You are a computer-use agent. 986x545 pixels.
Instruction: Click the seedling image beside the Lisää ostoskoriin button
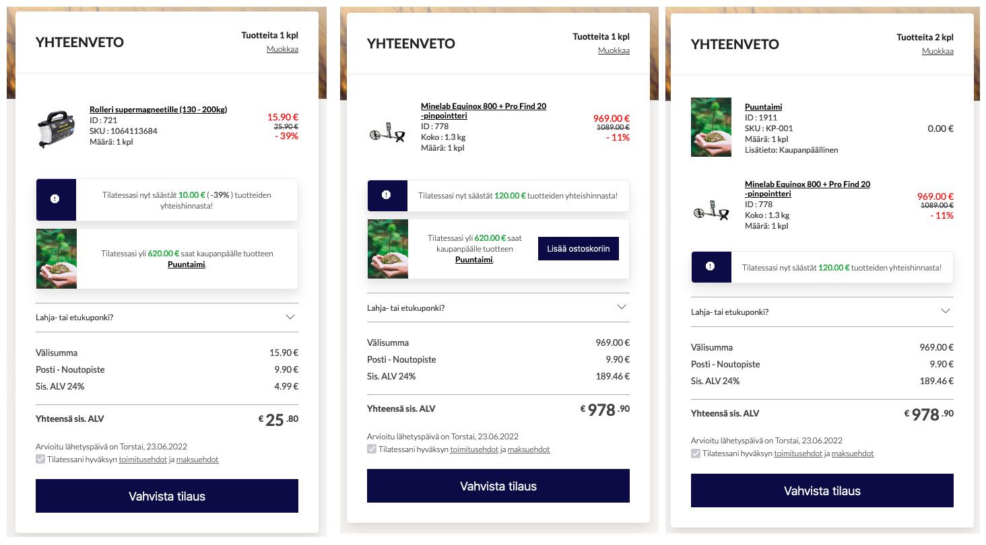click(x=388, y=249)
